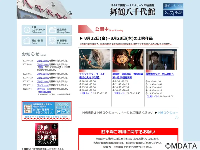Open ジュラシック・ワールド 復活の大地 title link
The width and height of the screenshot is (200, 150).
click(x=92, y=76)
